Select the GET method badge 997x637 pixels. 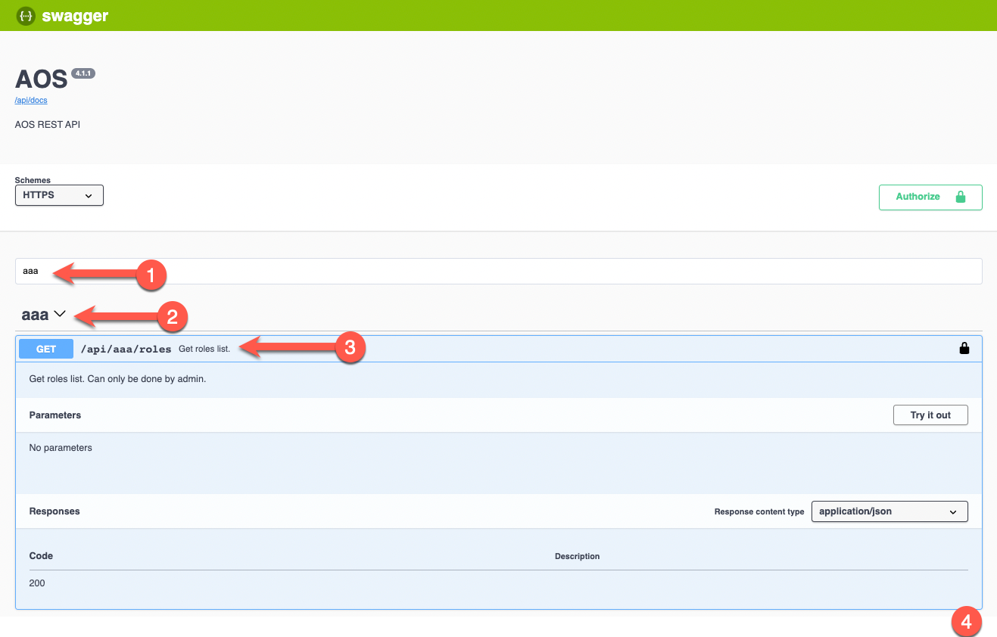(x=45, y=348)
